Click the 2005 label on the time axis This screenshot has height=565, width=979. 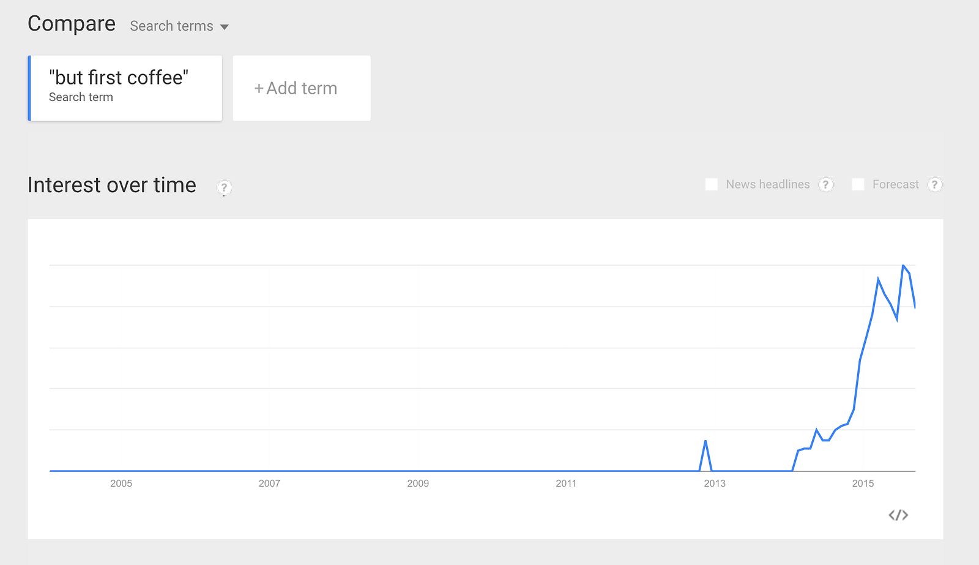pos(121,484)
